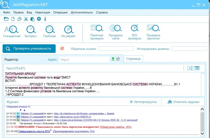The height and width of the screenshot is (138, 210).
Task: Open the Файл menu
Action: (6, 12)
